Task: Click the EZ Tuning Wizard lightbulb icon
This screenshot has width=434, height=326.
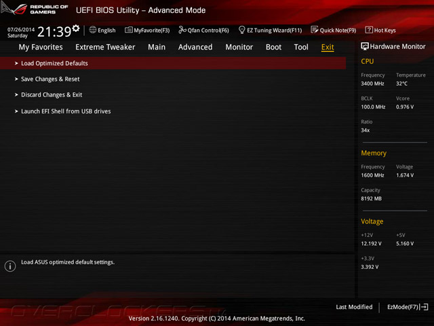Action: [241, 30]
